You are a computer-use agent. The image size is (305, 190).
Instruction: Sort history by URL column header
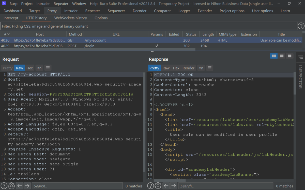pos(116,34)
